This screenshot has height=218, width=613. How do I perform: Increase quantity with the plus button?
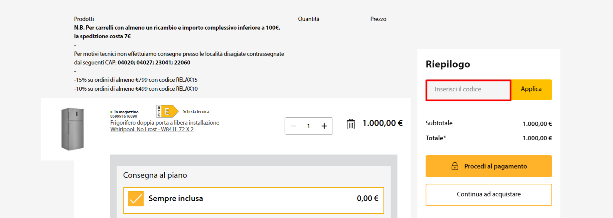click(324, 126)
